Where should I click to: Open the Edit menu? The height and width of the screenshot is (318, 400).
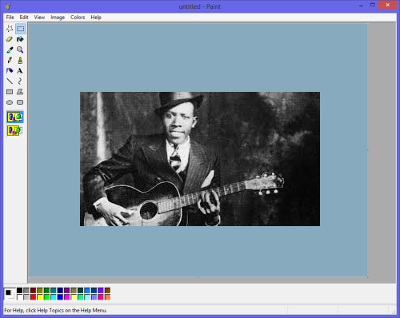coord(24,18)
